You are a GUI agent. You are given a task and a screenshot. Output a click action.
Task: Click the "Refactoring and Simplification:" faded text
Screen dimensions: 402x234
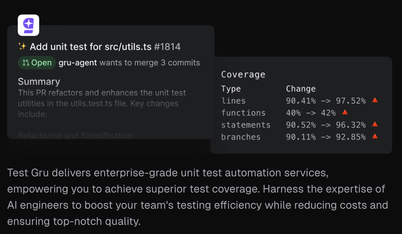(x=76, y=136)
